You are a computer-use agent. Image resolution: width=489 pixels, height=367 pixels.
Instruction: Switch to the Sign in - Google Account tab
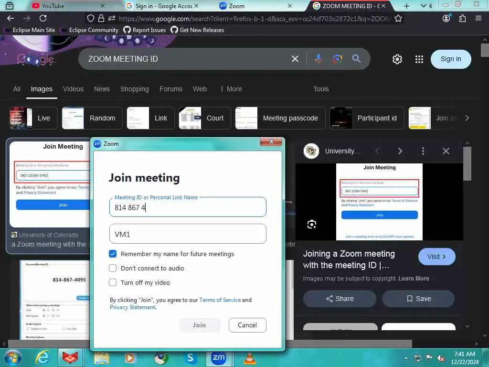click(x=163, y=6)
